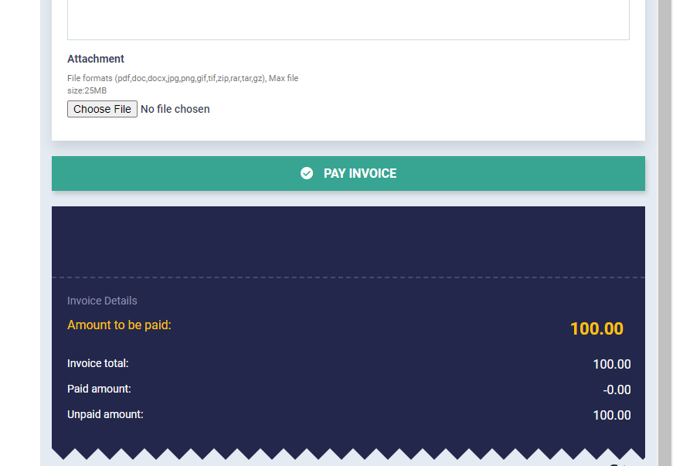Click the 'Paid amount:' label
The image size is (700, 466).
99,389
